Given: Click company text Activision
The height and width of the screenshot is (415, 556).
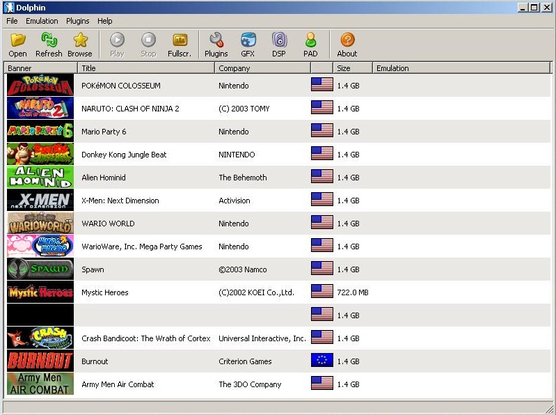Looking at the screenshot, I should pyautogui.click(x=234, y=201).
